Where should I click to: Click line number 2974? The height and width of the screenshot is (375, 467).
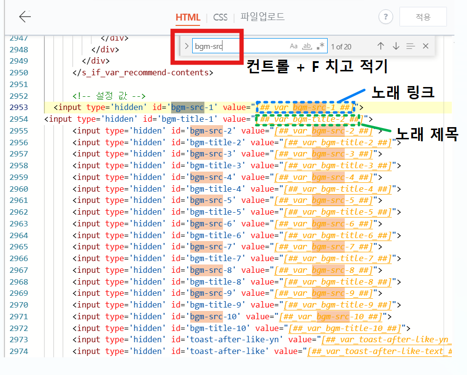(19, 351)
